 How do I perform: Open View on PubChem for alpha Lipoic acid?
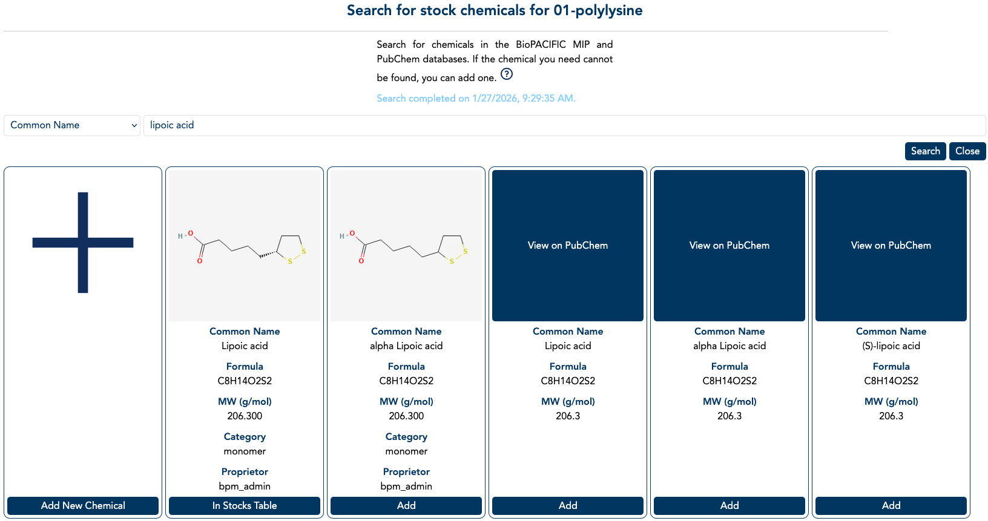(x=729, y=246)
